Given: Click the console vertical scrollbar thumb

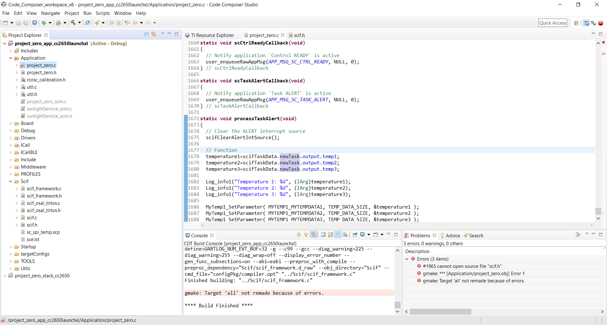Looking at the screenshot, I should tap(397, 305).
